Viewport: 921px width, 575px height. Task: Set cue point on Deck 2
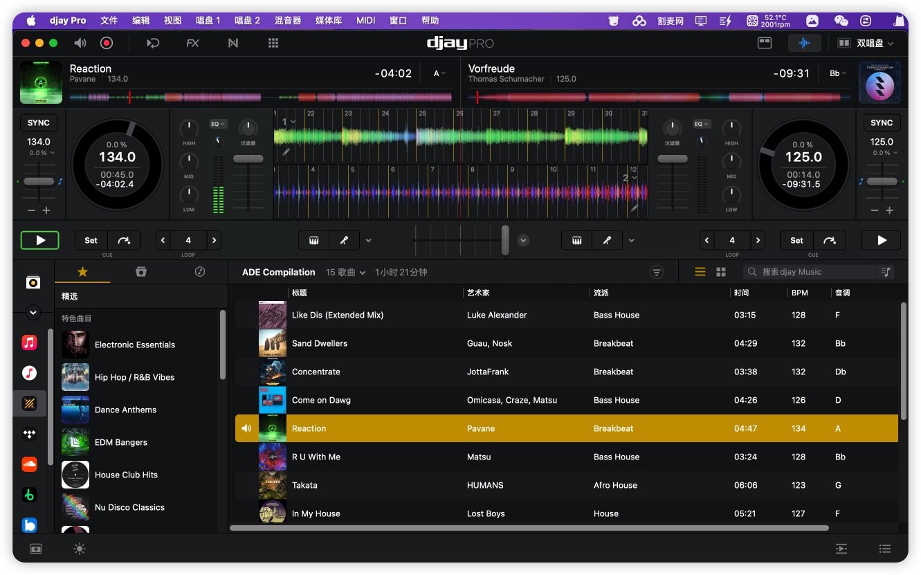tap(796, 240)
